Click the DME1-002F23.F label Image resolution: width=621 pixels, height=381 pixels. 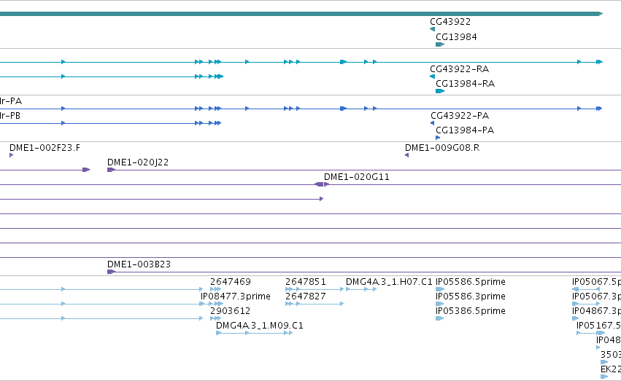(x=45, y=148)
